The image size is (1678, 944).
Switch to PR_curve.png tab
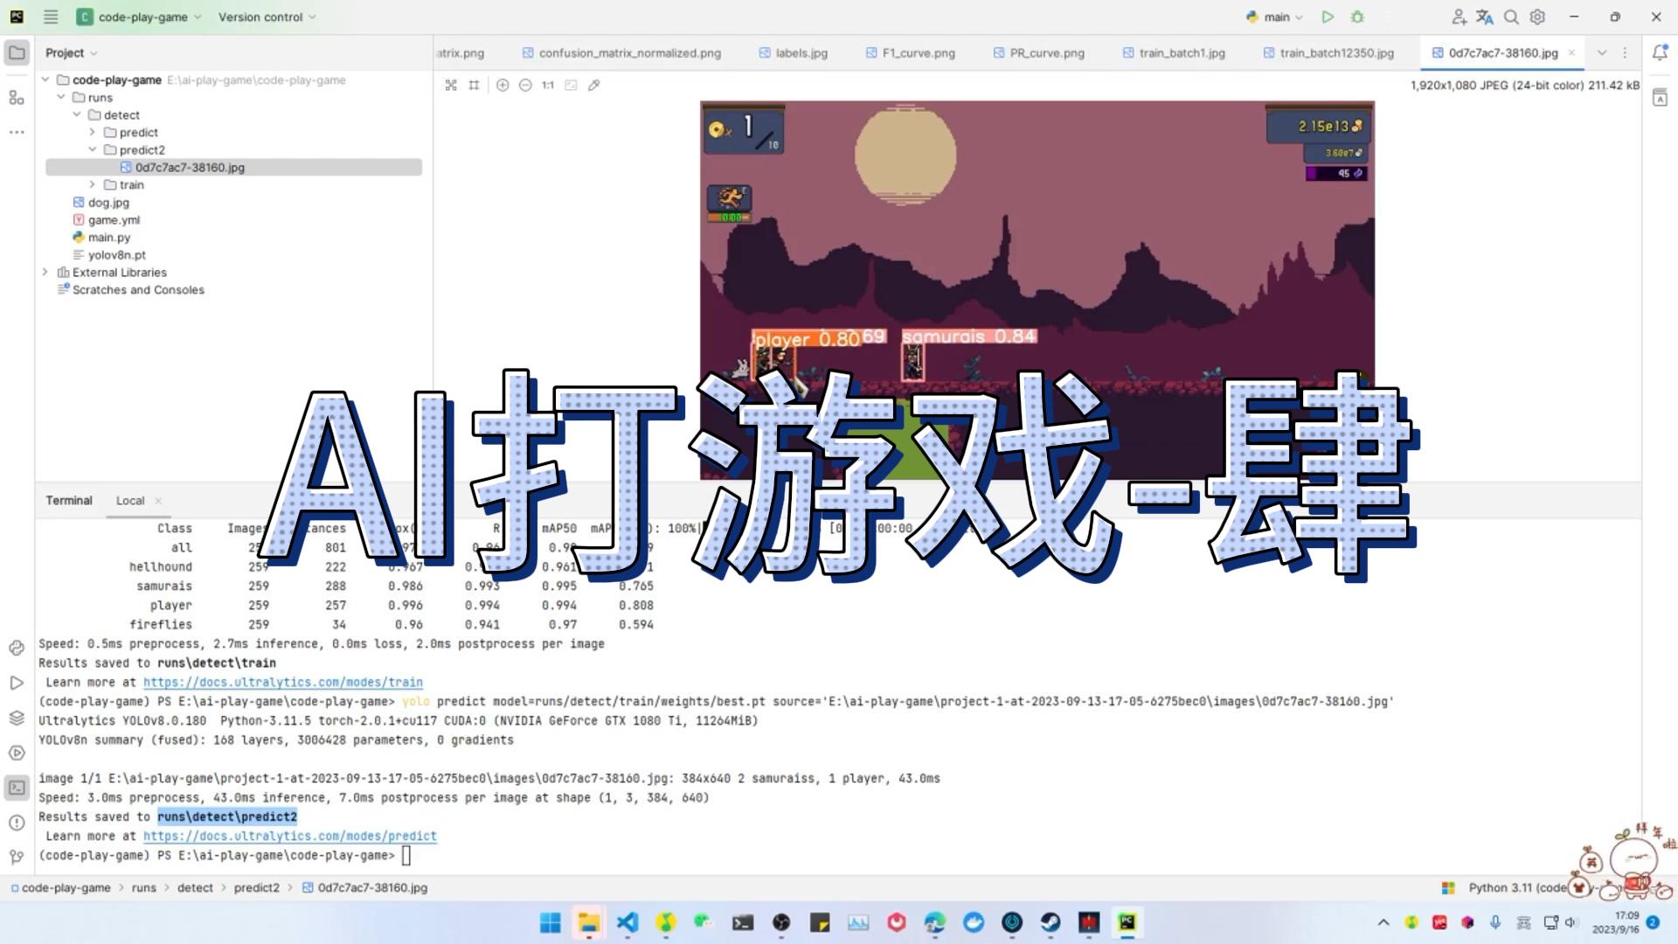1038,52
